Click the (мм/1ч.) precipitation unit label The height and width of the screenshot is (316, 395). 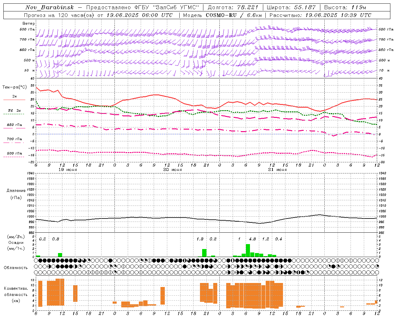pyautogui.click(x=16, y=248)
